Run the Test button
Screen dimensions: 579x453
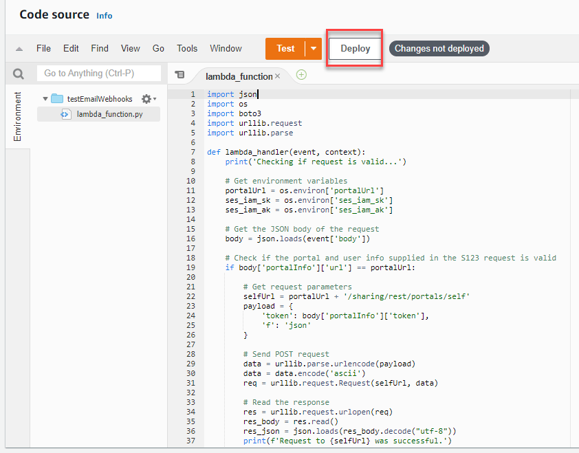[285, 49]
